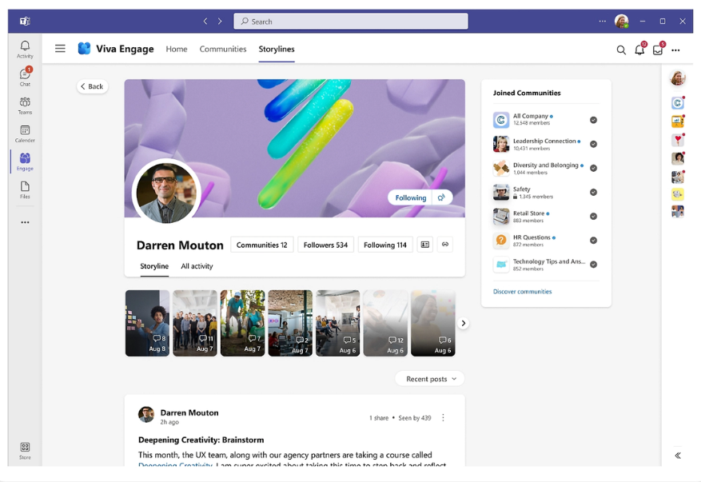The image size is (701, 482).
Task: Open the Store apps icon
Action: [x=25, y=450]
